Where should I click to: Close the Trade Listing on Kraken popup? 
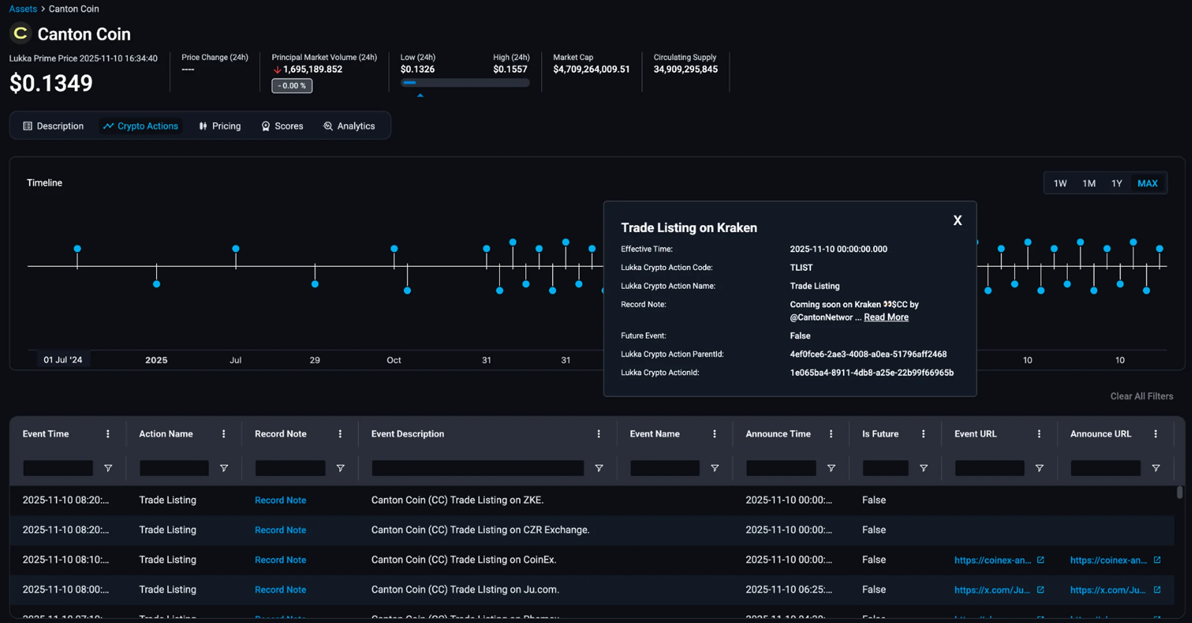[957, 220]
